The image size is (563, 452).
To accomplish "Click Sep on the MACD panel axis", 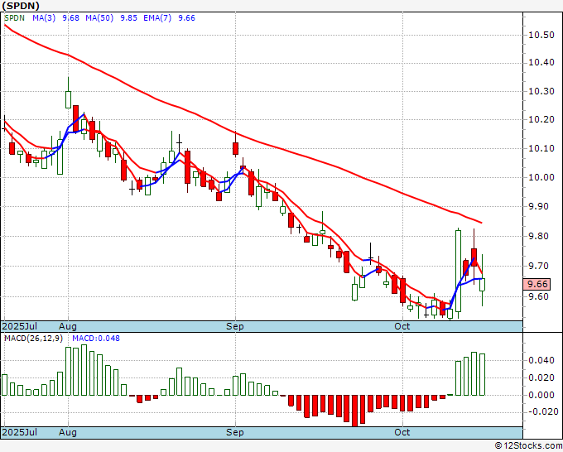I will point(235,432).
